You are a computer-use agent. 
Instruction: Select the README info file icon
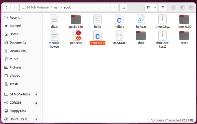(x=119, y=36)
